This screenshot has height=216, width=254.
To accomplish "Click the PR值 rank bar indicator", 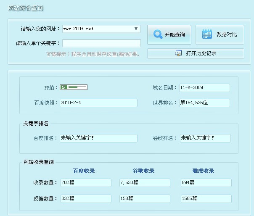I will (74, 87).
